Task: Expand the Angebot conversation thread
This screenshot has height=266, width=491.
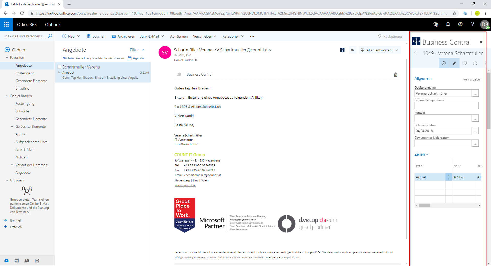Action: (59, 73)
